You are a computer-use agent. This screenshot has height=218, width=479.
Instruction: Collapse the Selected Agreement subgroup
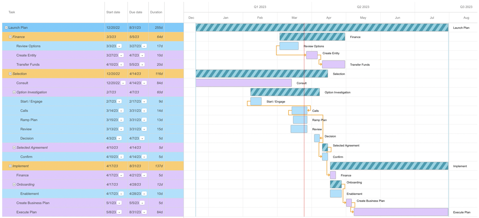14,147
